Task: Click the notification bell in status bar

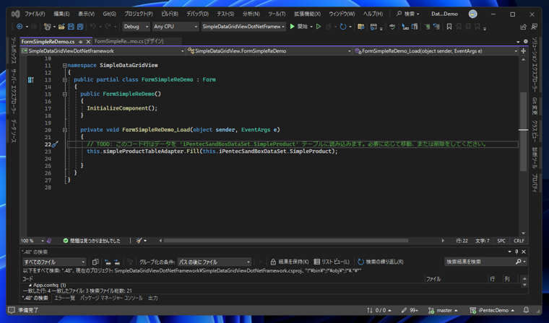Action: pos(526,310)
